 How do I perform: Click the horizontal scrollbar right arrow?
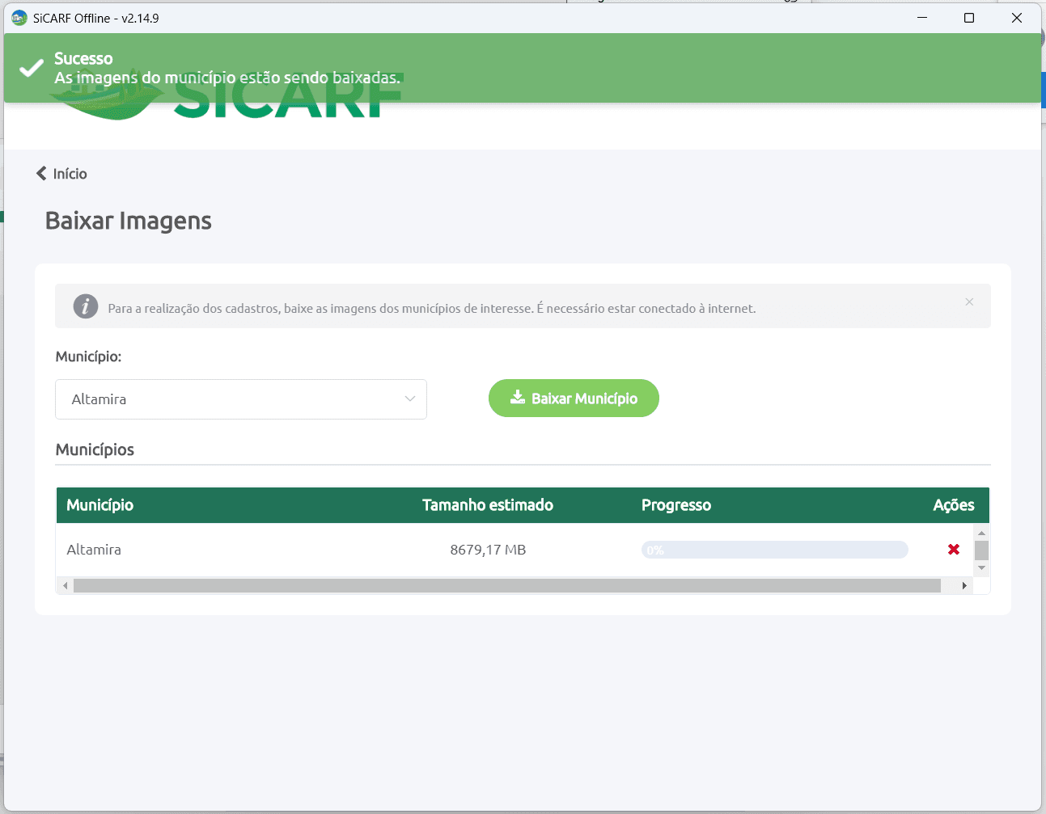(x=964, y=585)
